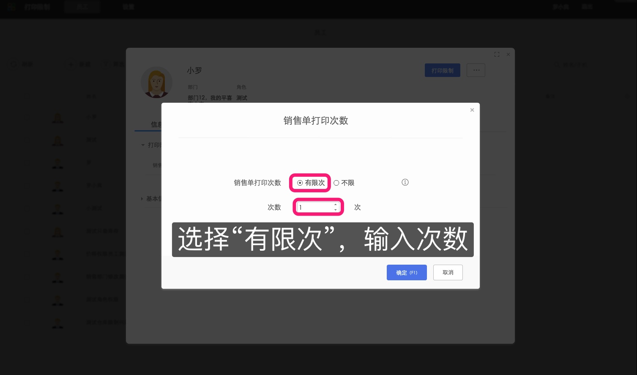
Task: Click the employee name 小罗
Action: [x=194, y=71]
